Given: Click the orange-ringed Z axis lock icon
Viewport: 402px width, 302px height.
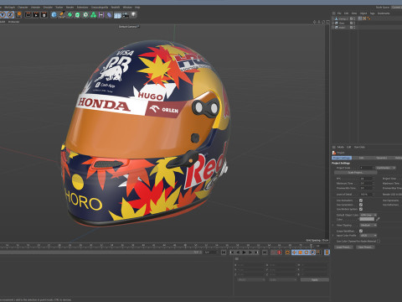Looking at the screenshot, I should click(x=10, y=14).
